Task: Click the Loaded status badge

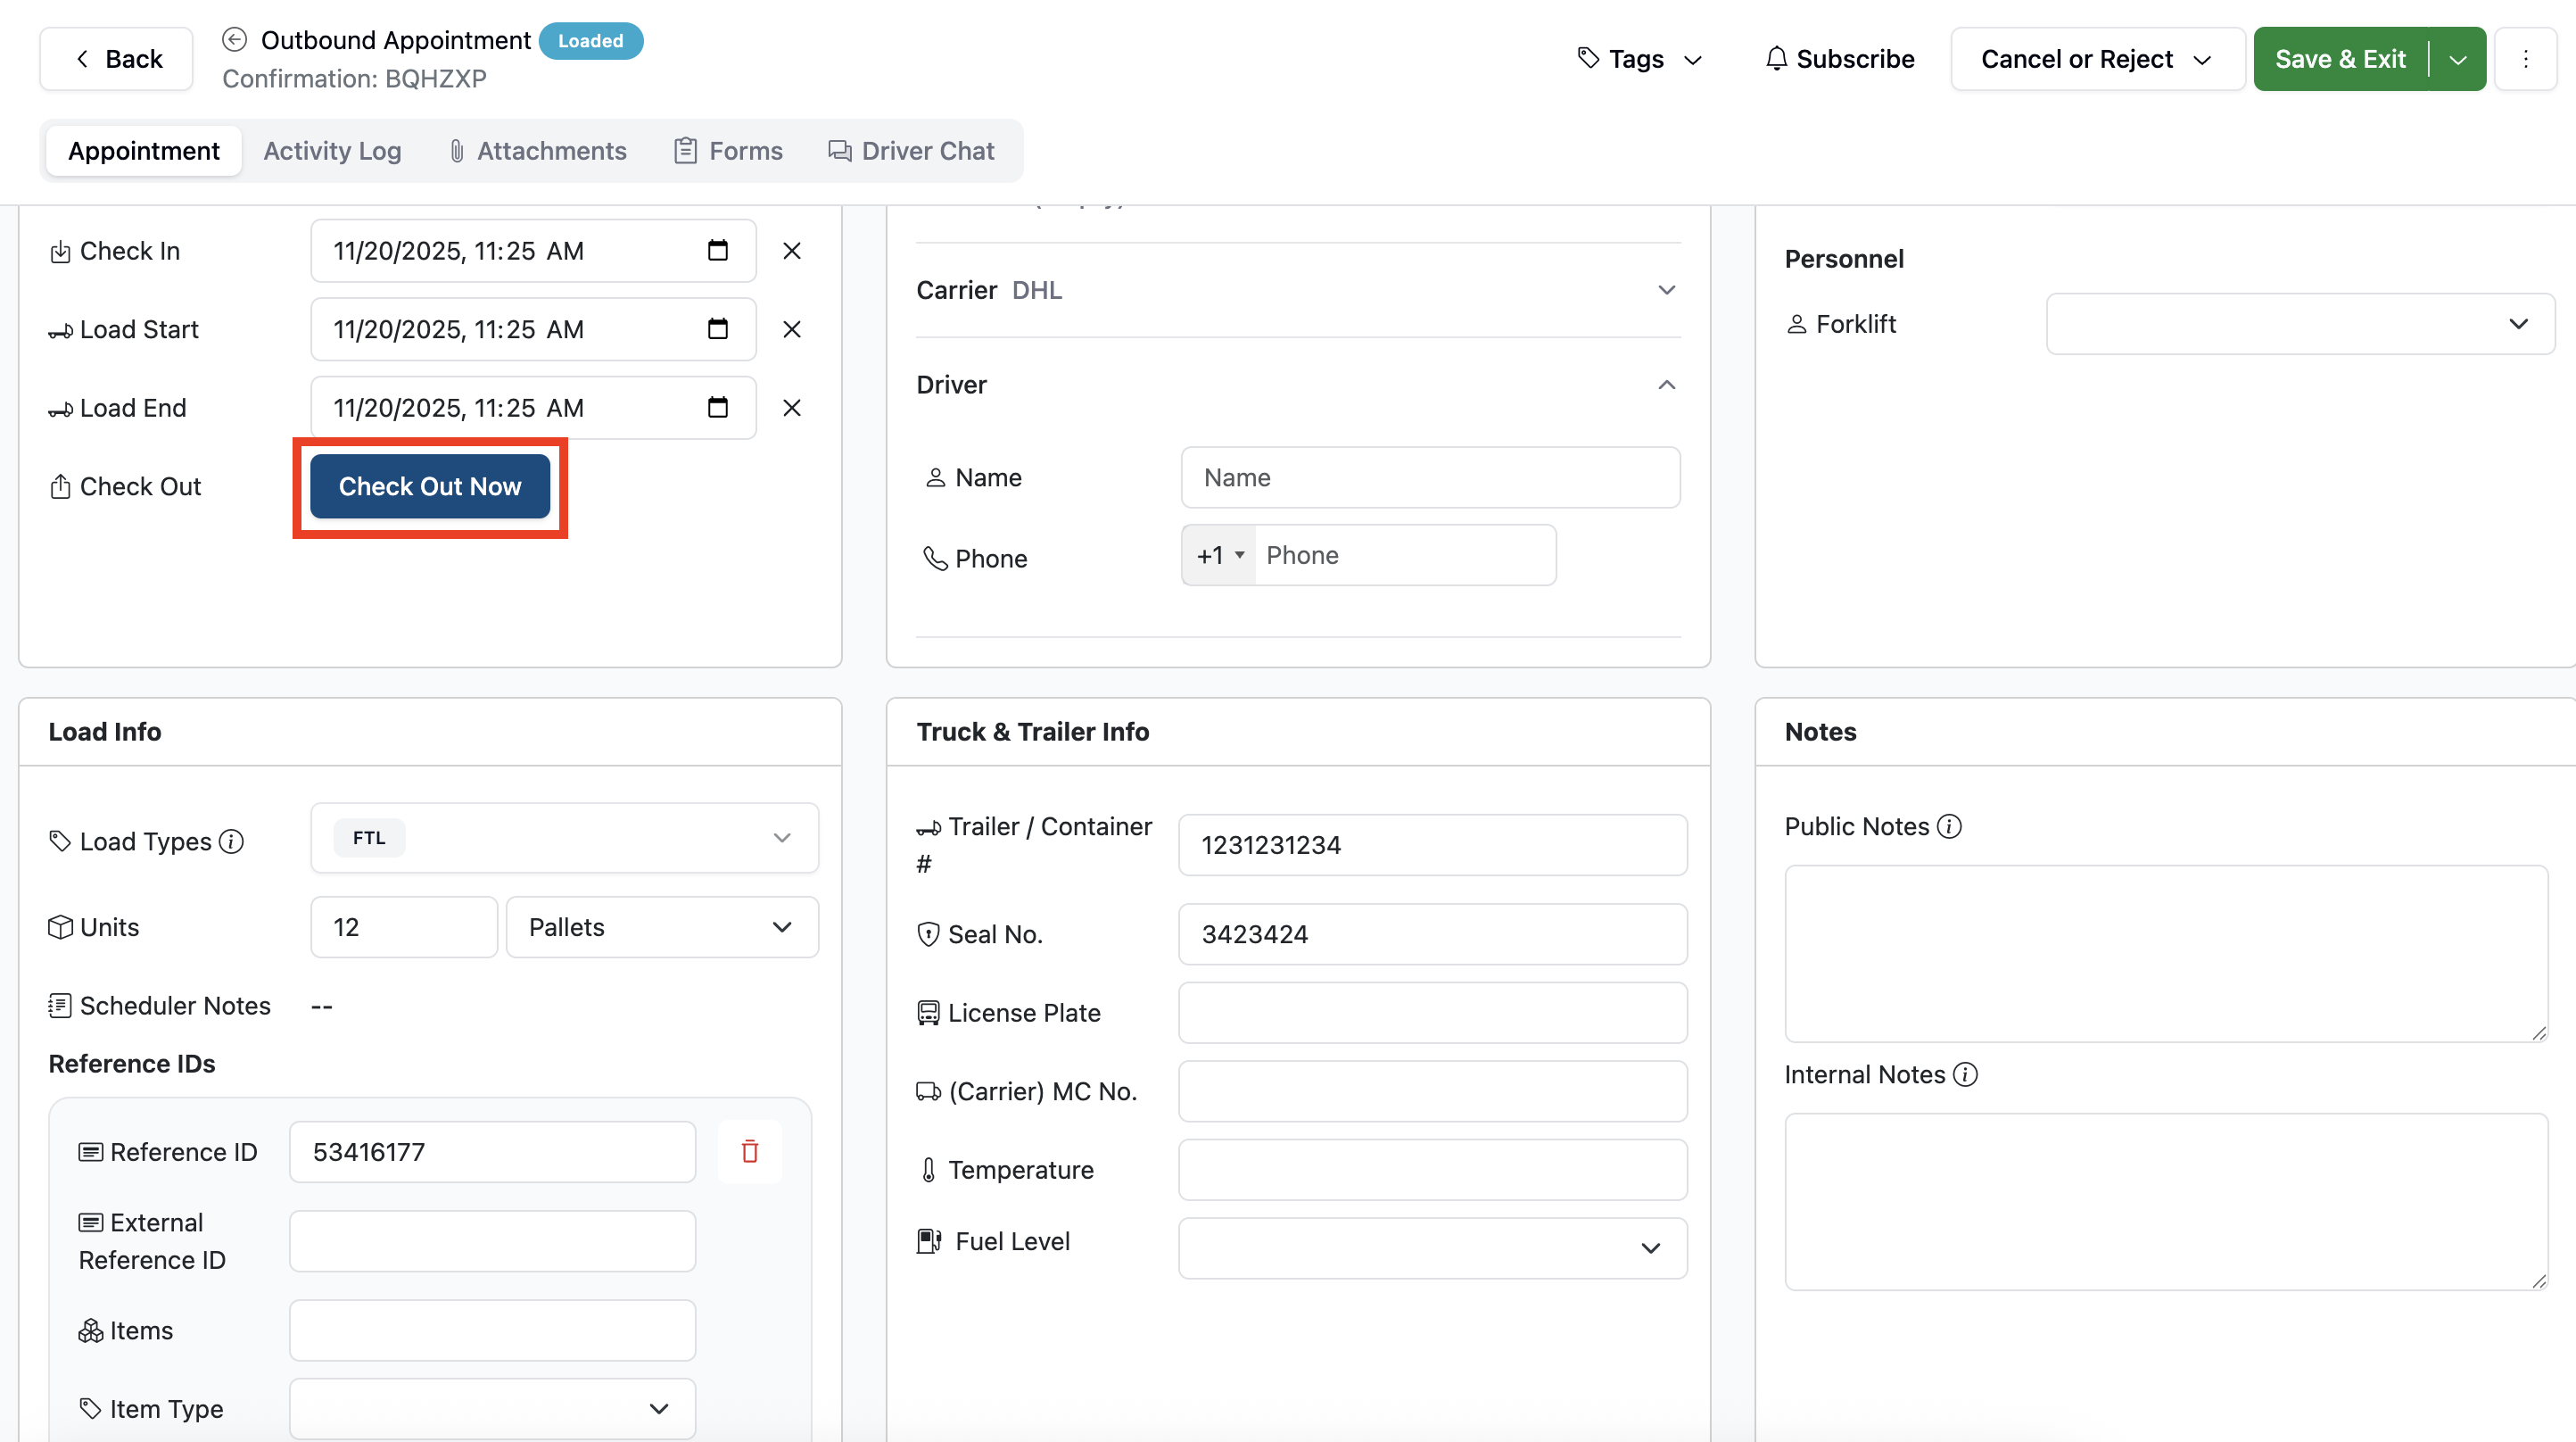Action: point(591,41)
